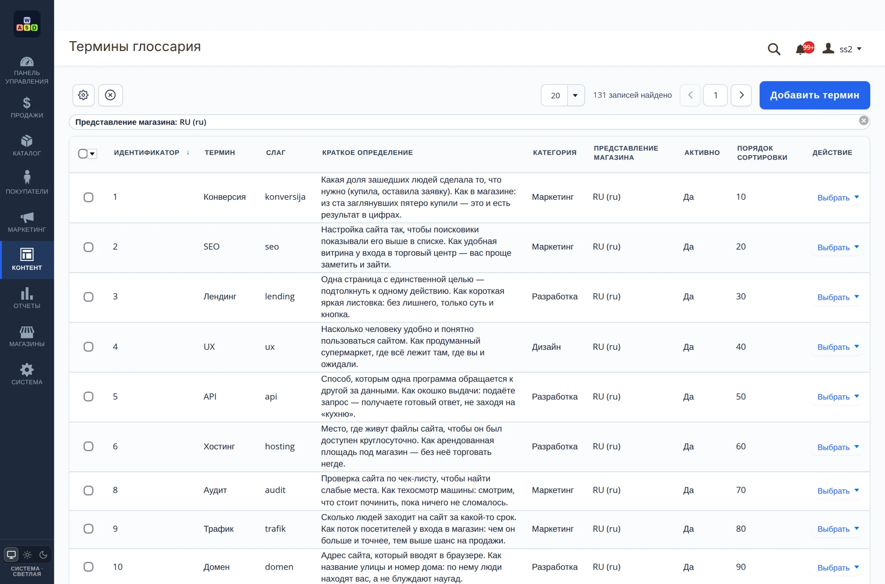Viewport: 885px width, 584px height.
Task: Expand Выбрать actions for Конверсия row
Action: click(838, 197)
